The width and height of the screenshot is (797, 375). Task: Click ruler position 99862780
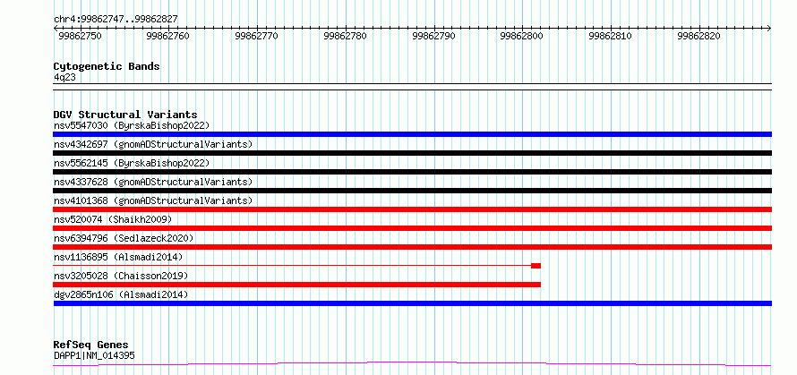coord(345,36)
